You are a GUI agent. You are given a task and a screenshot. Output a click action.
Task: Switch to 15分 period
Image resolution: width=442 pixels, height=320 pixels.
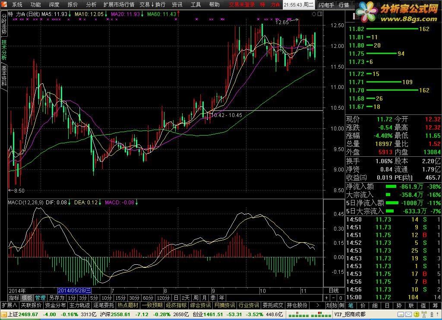(120, 298)
